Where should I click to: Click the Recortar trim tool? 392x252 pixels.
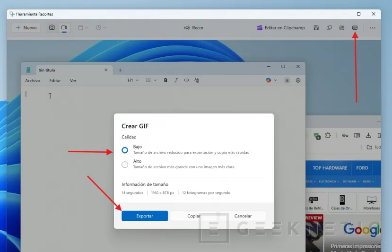(x=194, y=28)
